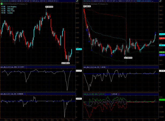Click the SPX open value O: 1973.67
165x121 pixels.
(x=26, y=1)
